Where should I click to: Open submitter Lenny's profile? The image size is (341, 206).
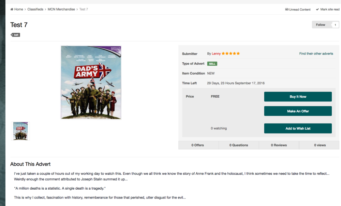(216, 53)
